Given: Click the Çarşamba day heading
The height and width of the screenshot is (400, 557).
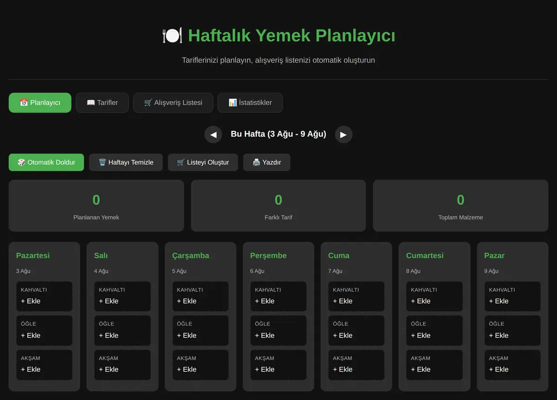Looking at the screenshot, I should tap(191, 256).
